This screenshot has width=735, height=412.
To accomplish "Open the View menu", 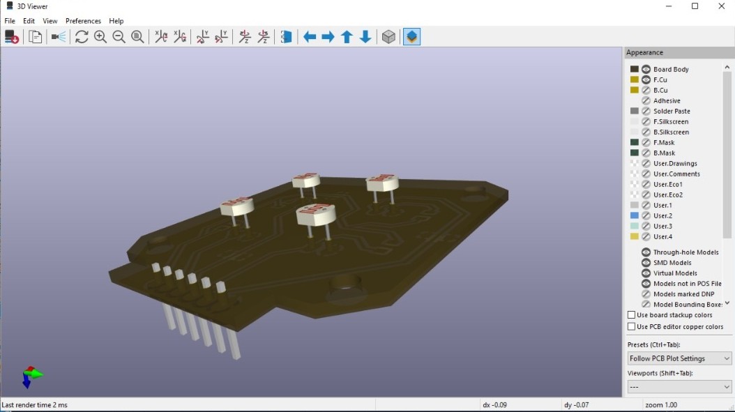I will 50,21.
